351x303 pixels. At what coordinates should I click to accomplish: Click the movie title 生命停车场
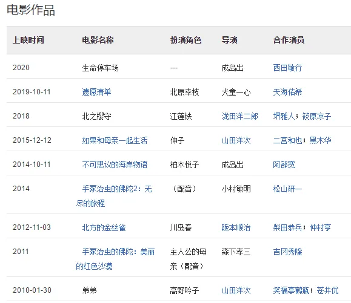point(100,68)
